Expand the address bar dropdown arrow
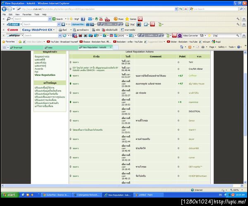 pos(176,9)
